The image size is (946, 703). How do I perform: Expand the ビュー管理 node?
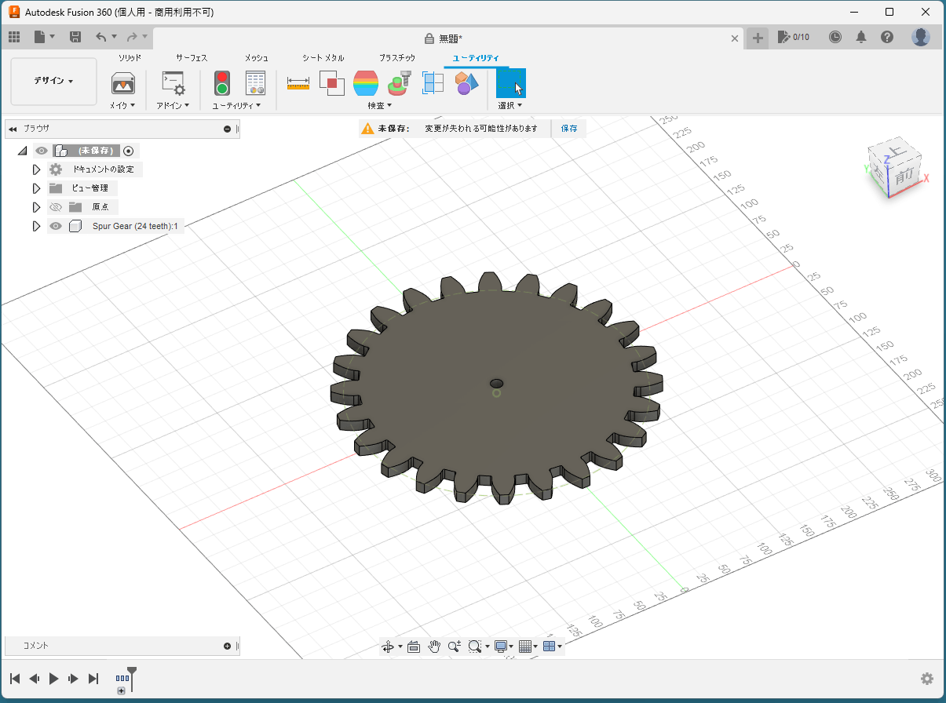pos(36,188)
